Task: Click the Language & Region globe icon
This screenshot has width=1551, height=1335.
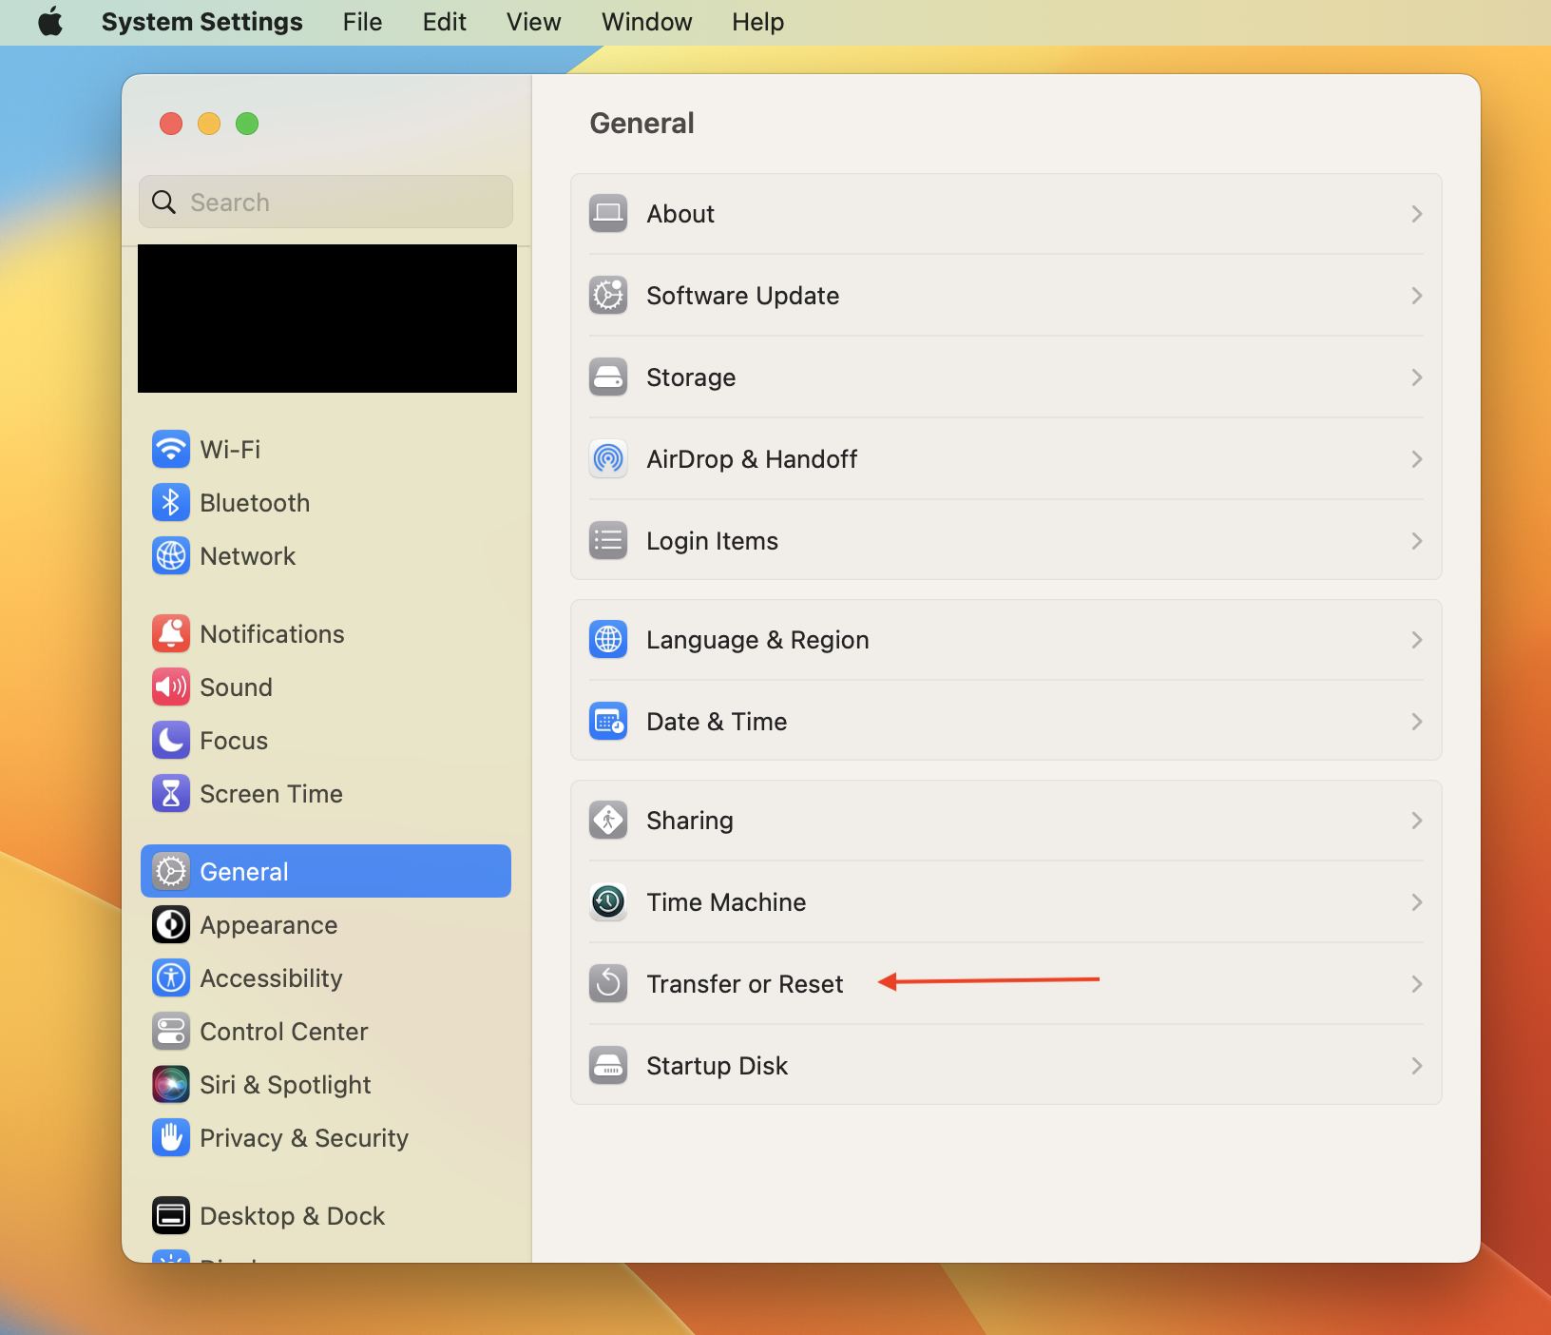Action: click(x=608, y=639)
